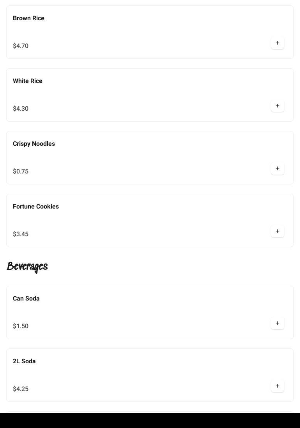300x428 pixels.
Task: Add Crispy Noodles with plus icon
Action: [277, 168]
